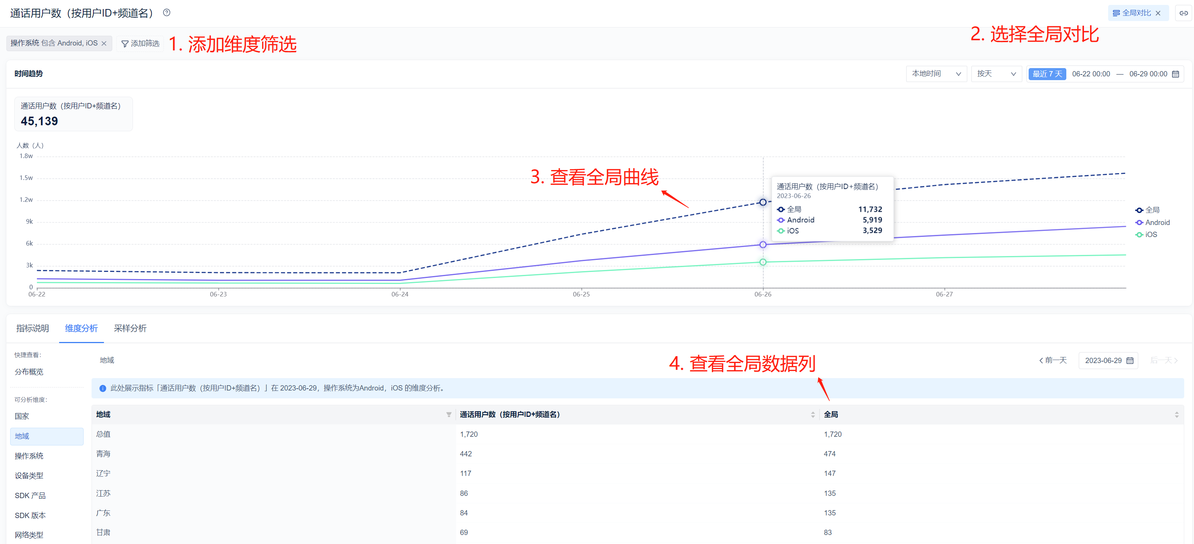The height and width of the screenshot is (544, 1194).
Task: Open the 2023-06-29 date picker
Action: tap(1108, 360)
